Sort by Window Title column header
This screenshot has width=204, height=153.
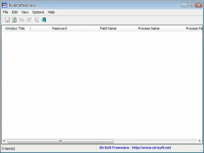click(25, 28)
